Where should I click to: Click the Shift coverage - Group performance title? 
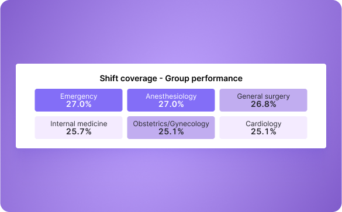(x=171, y=78)
